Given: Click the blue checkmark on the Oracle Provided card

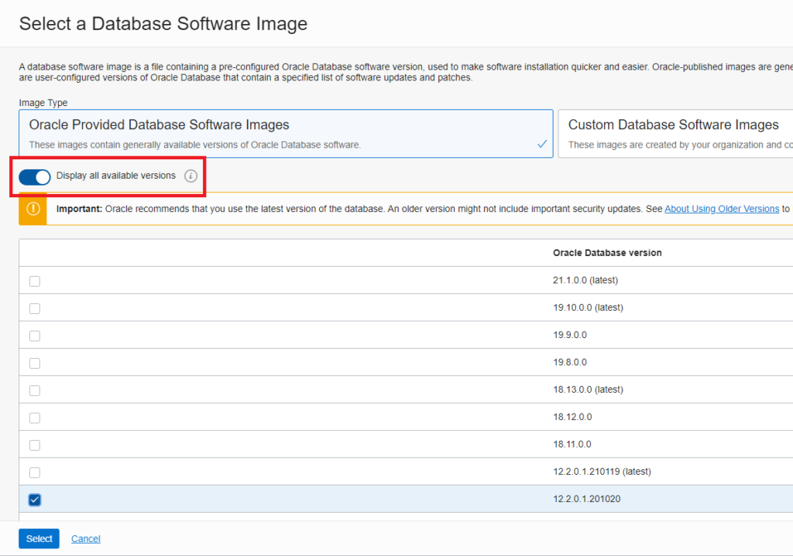Looking at the screenshot, I should pyautogui.click(x=542, y=144).
